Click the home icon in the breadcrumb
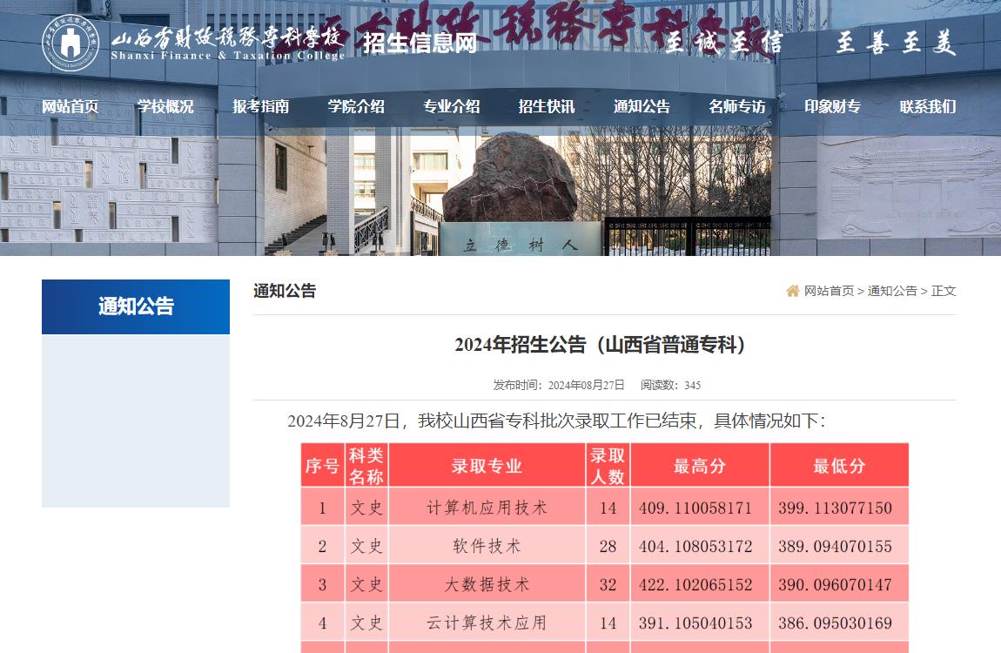Viewport: 1001px width, 653px height. tap(793, 291)
